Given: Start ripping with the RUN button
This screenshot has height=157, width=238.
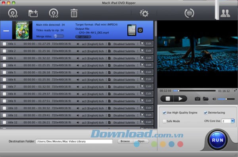Looking at the screenshot, I should (x=217, y=140).
